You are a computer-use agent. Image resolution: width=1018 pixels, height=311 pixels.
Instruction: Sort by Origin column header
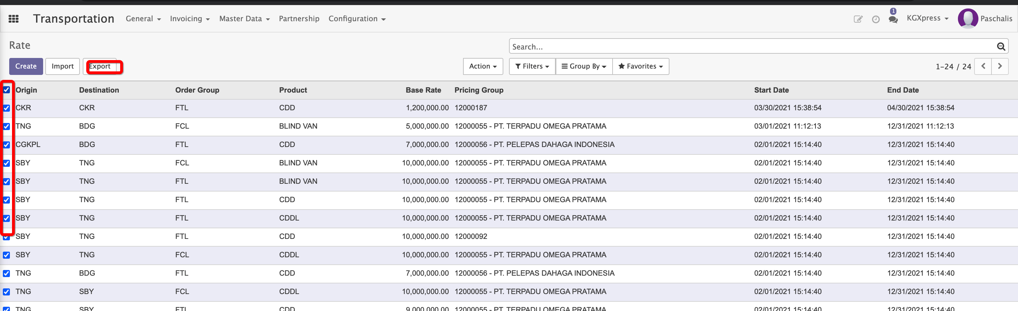[26, 90]
